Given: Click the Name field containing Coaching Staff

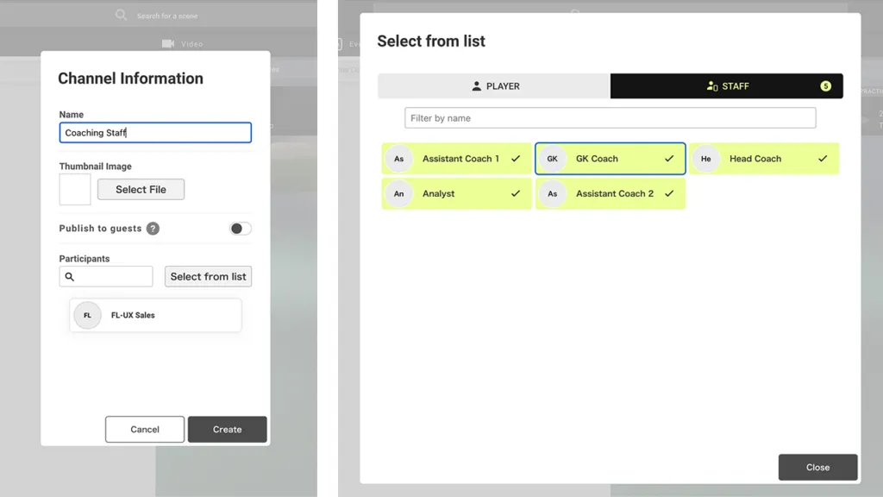Looking at the screenshot, I should pos(155,132).
